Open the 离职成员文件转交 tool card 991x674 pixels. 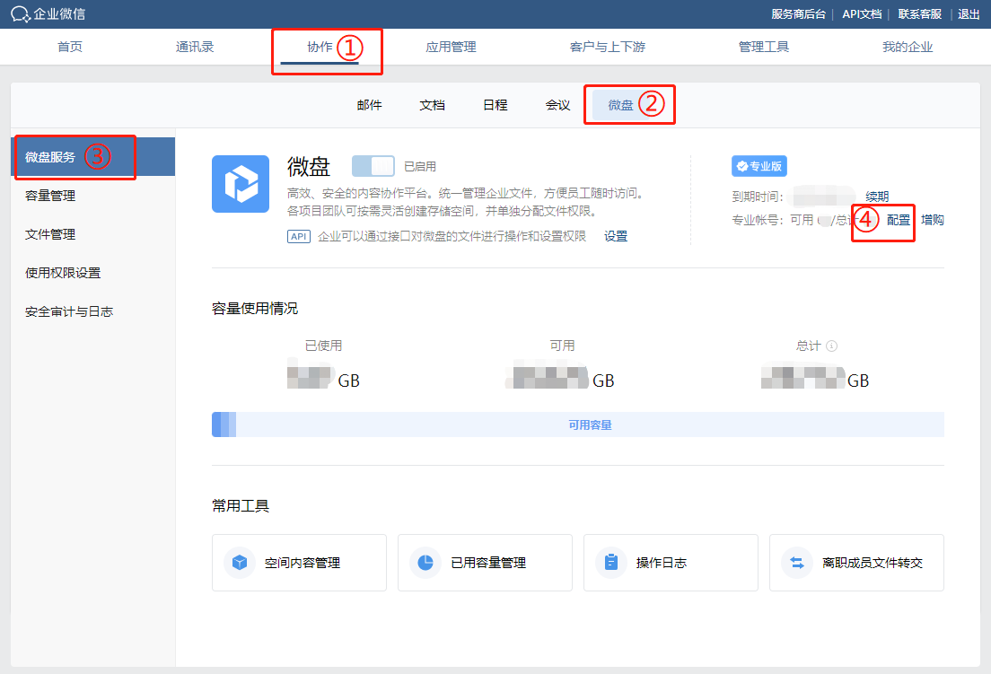(856, 563)
